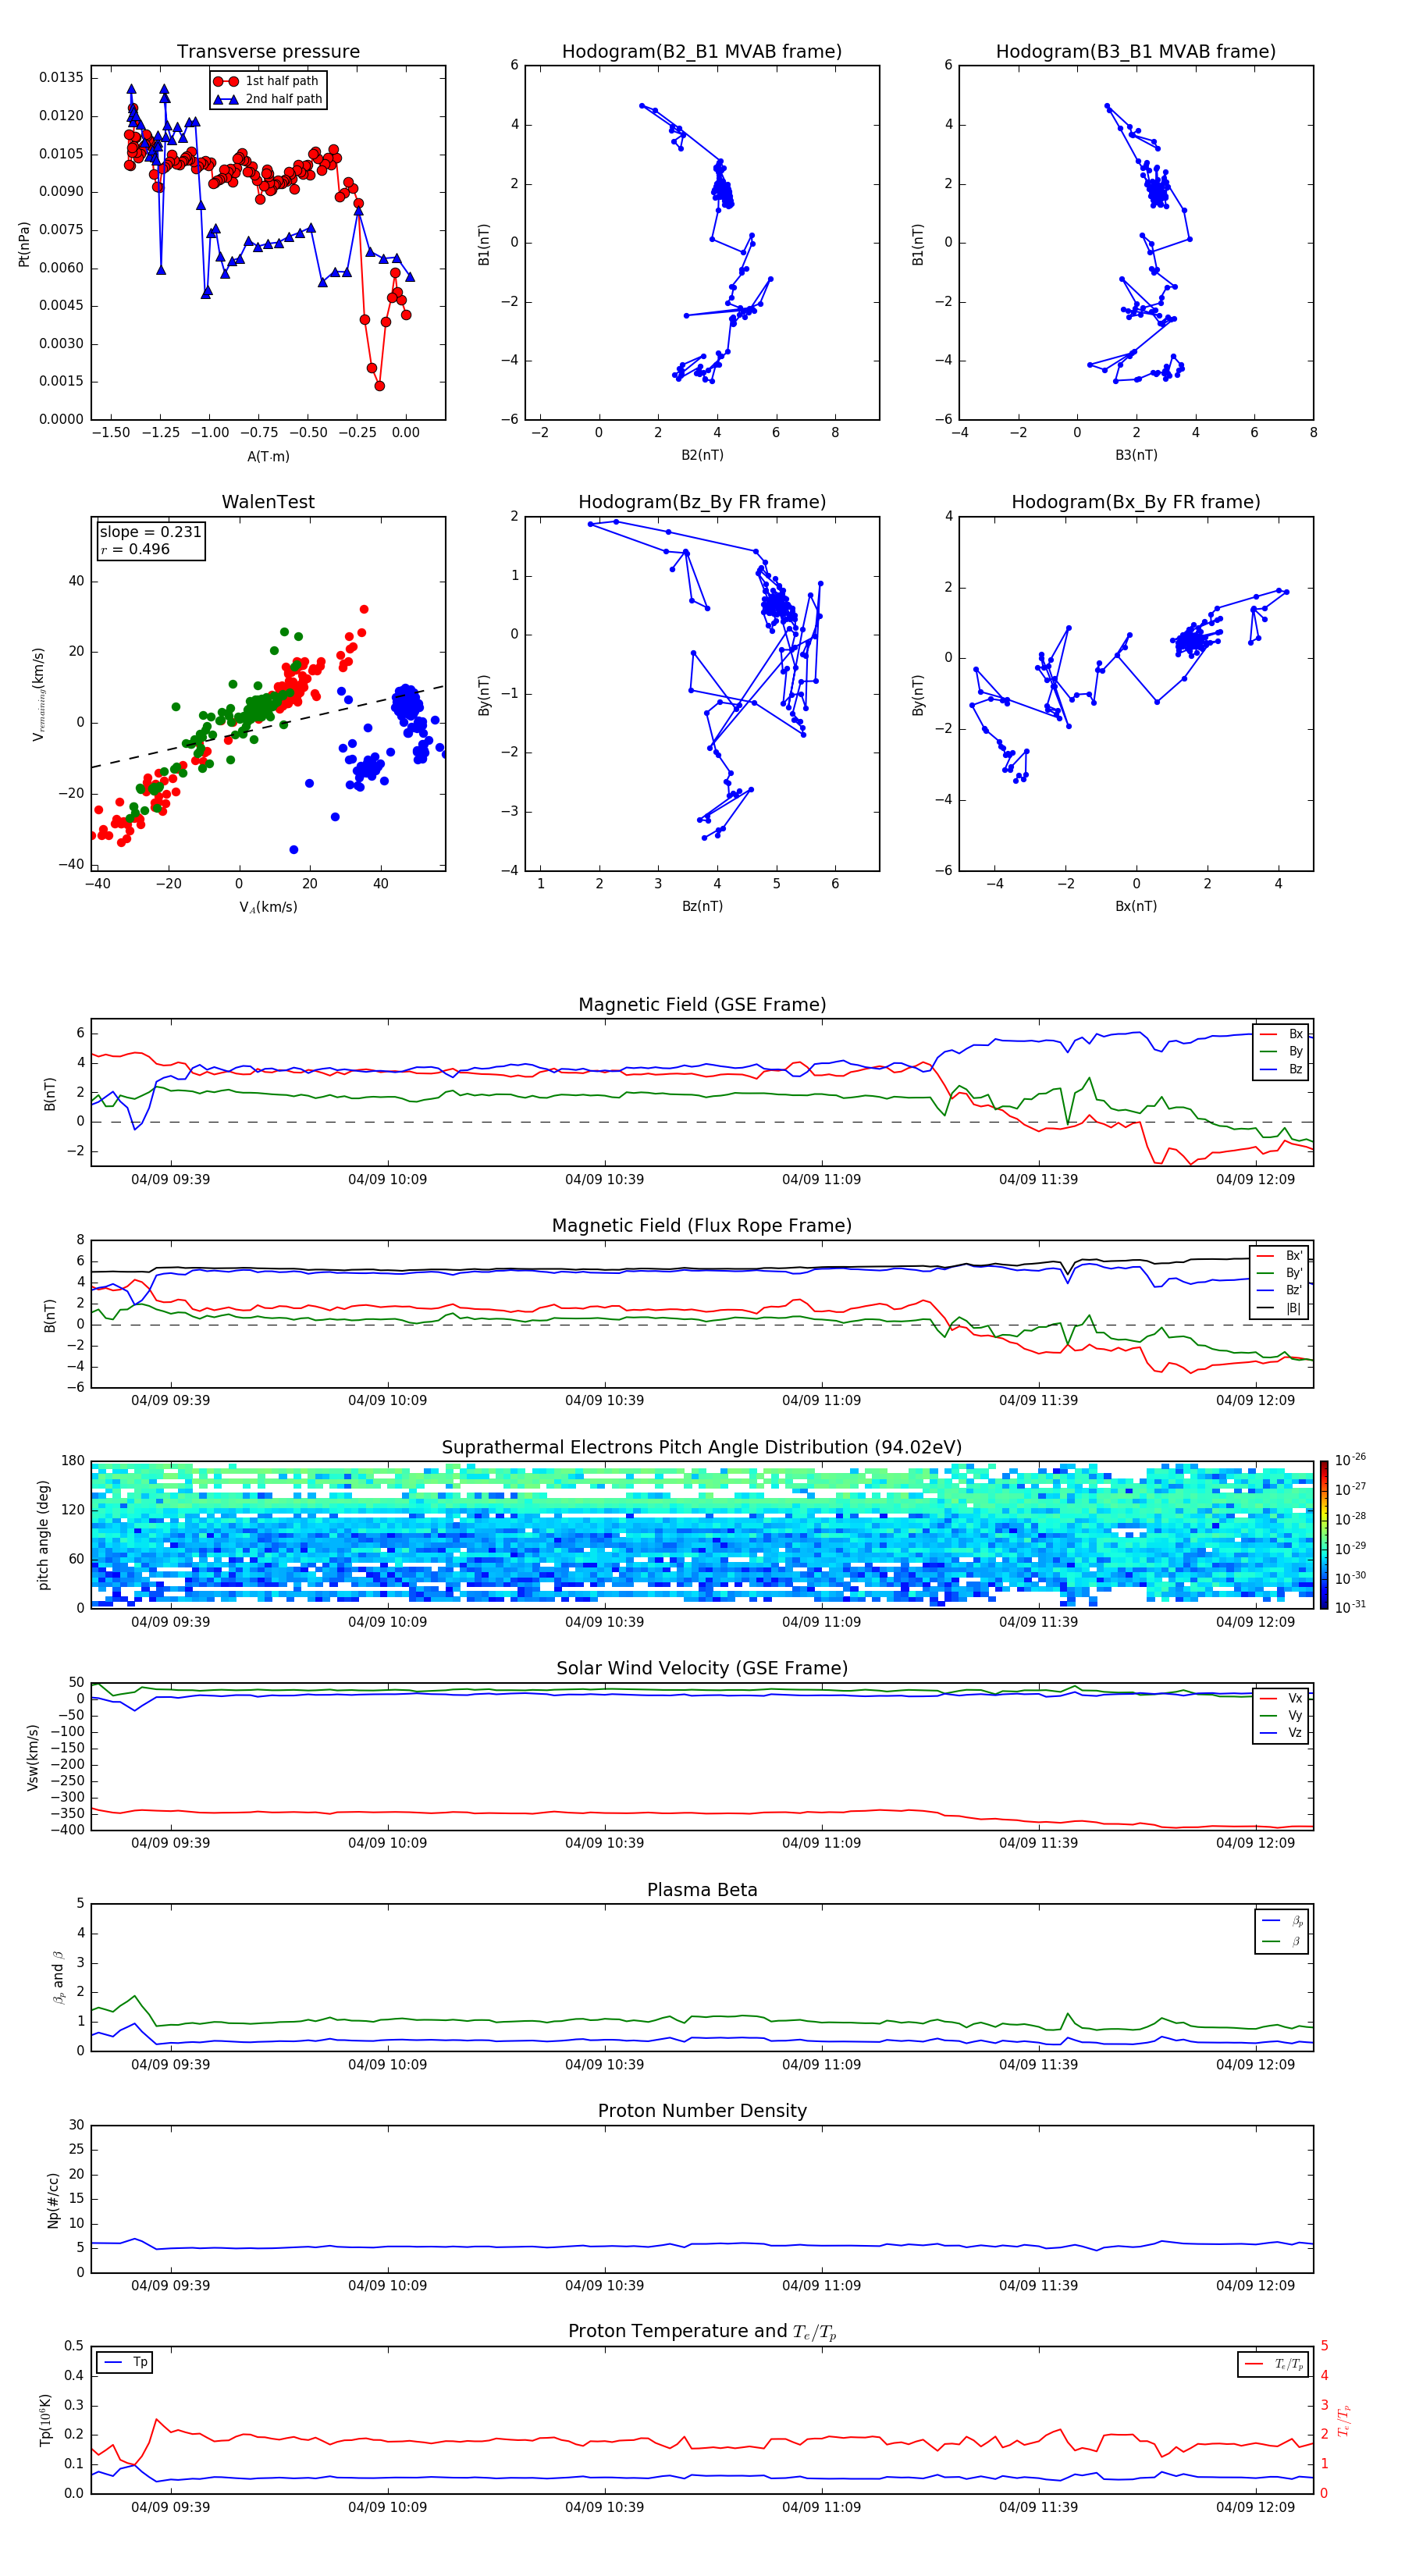Click the '1st half path' legend entry
Image resolution: width=1405 pixels, height=2576 pixels.
click(x=268, y=81)
